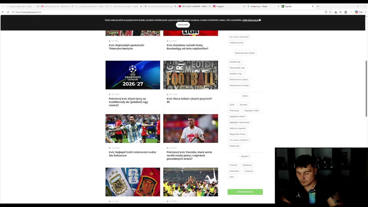Filter by 'Ostatní rep.' tag
The image size is (368, 207).
pos(236,74)
